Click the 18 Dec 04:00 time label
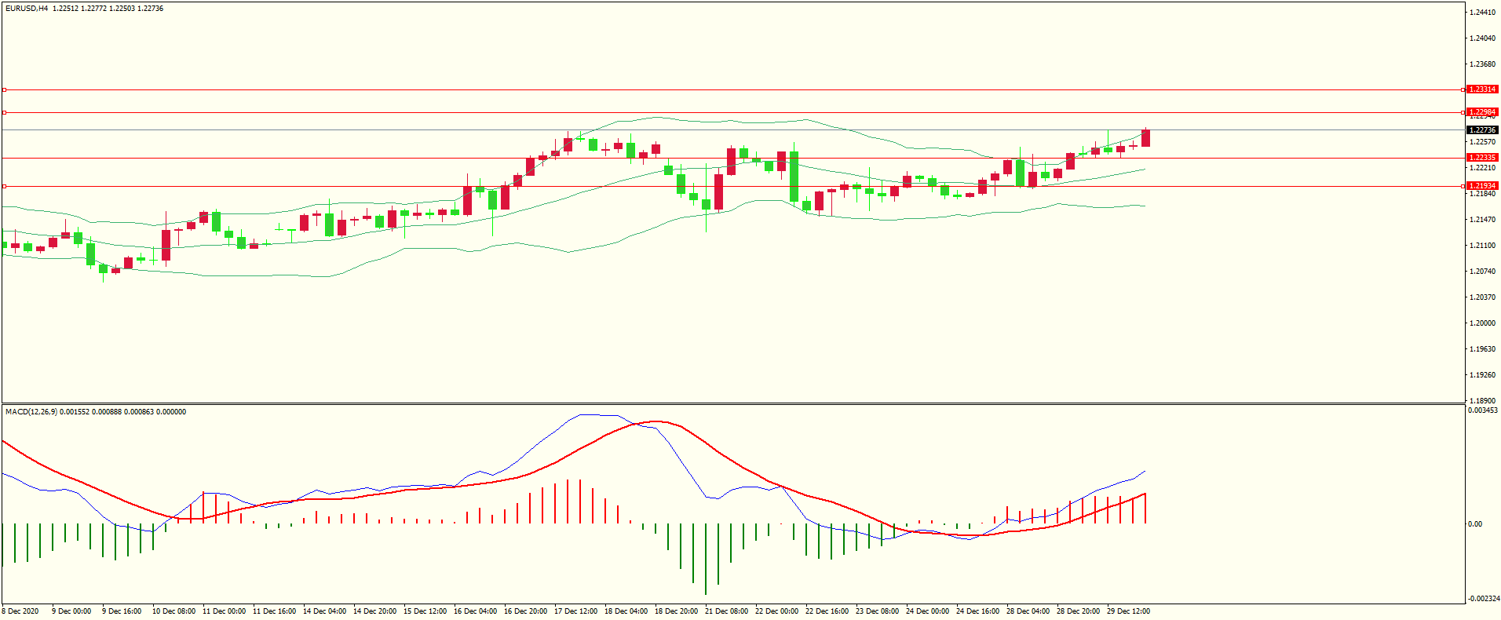This screenshot has width=1501, height=620. click(x=626, y=611)
